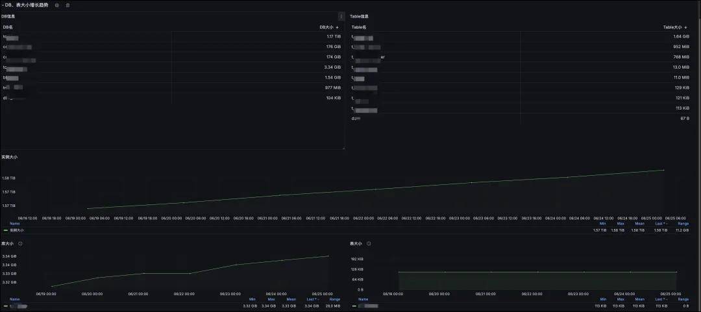Click the 实例大小 panel title
This screenshot has height=312, width=701.
tap(10, 157)
